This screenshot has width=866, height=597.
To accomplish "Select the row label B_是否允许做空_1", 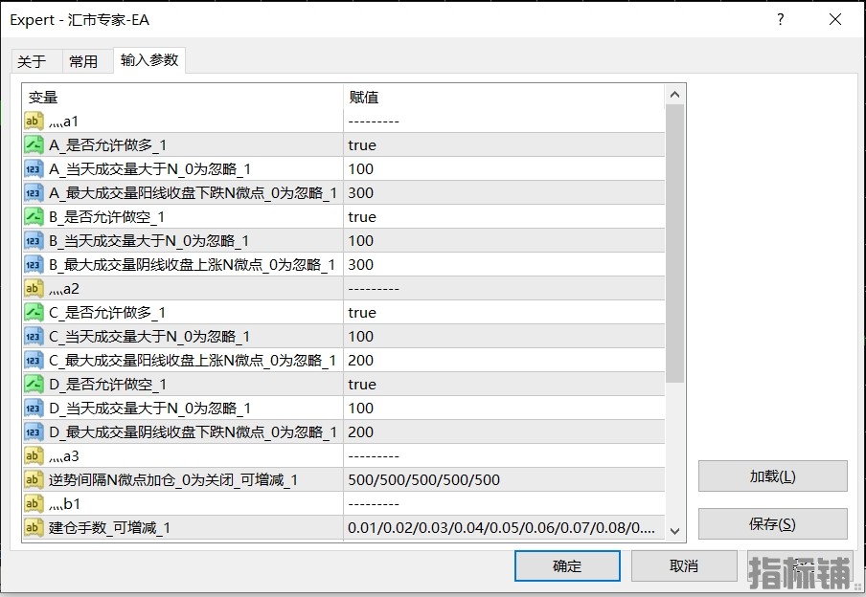I will [106, 217].
